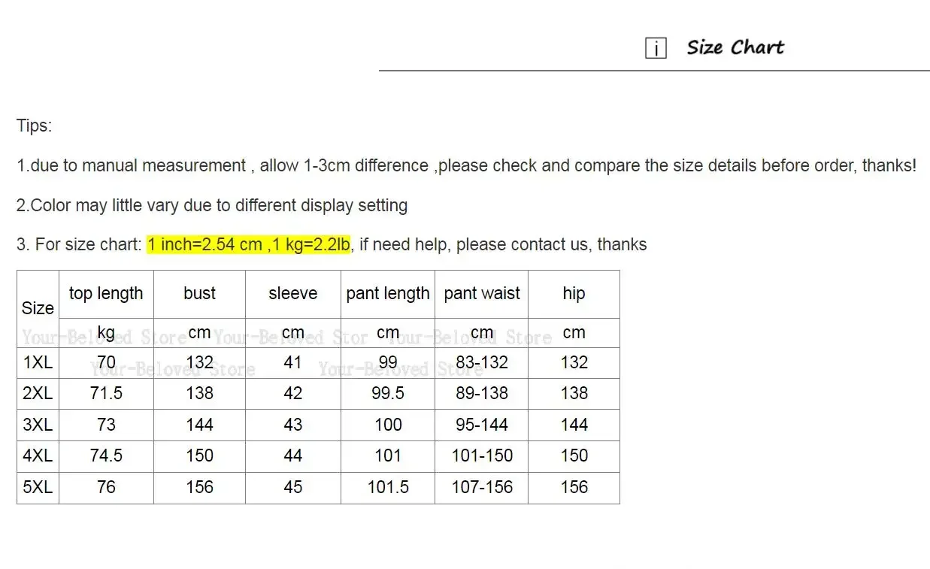Select the 3XL size row label
The height and width of the screenshot is (569, 930).
click(38, 425)
